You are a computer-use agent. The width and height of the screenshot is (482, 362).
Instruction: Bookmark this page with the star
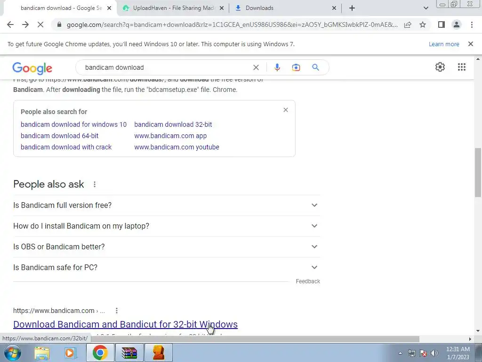click(x=423, y=25)
